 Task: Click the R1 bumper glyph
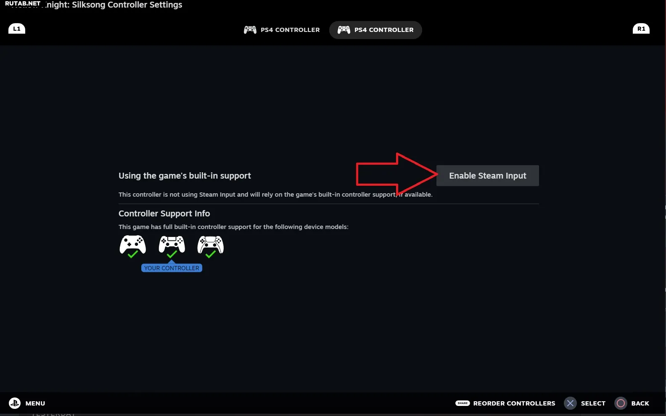tap(641, 29)
